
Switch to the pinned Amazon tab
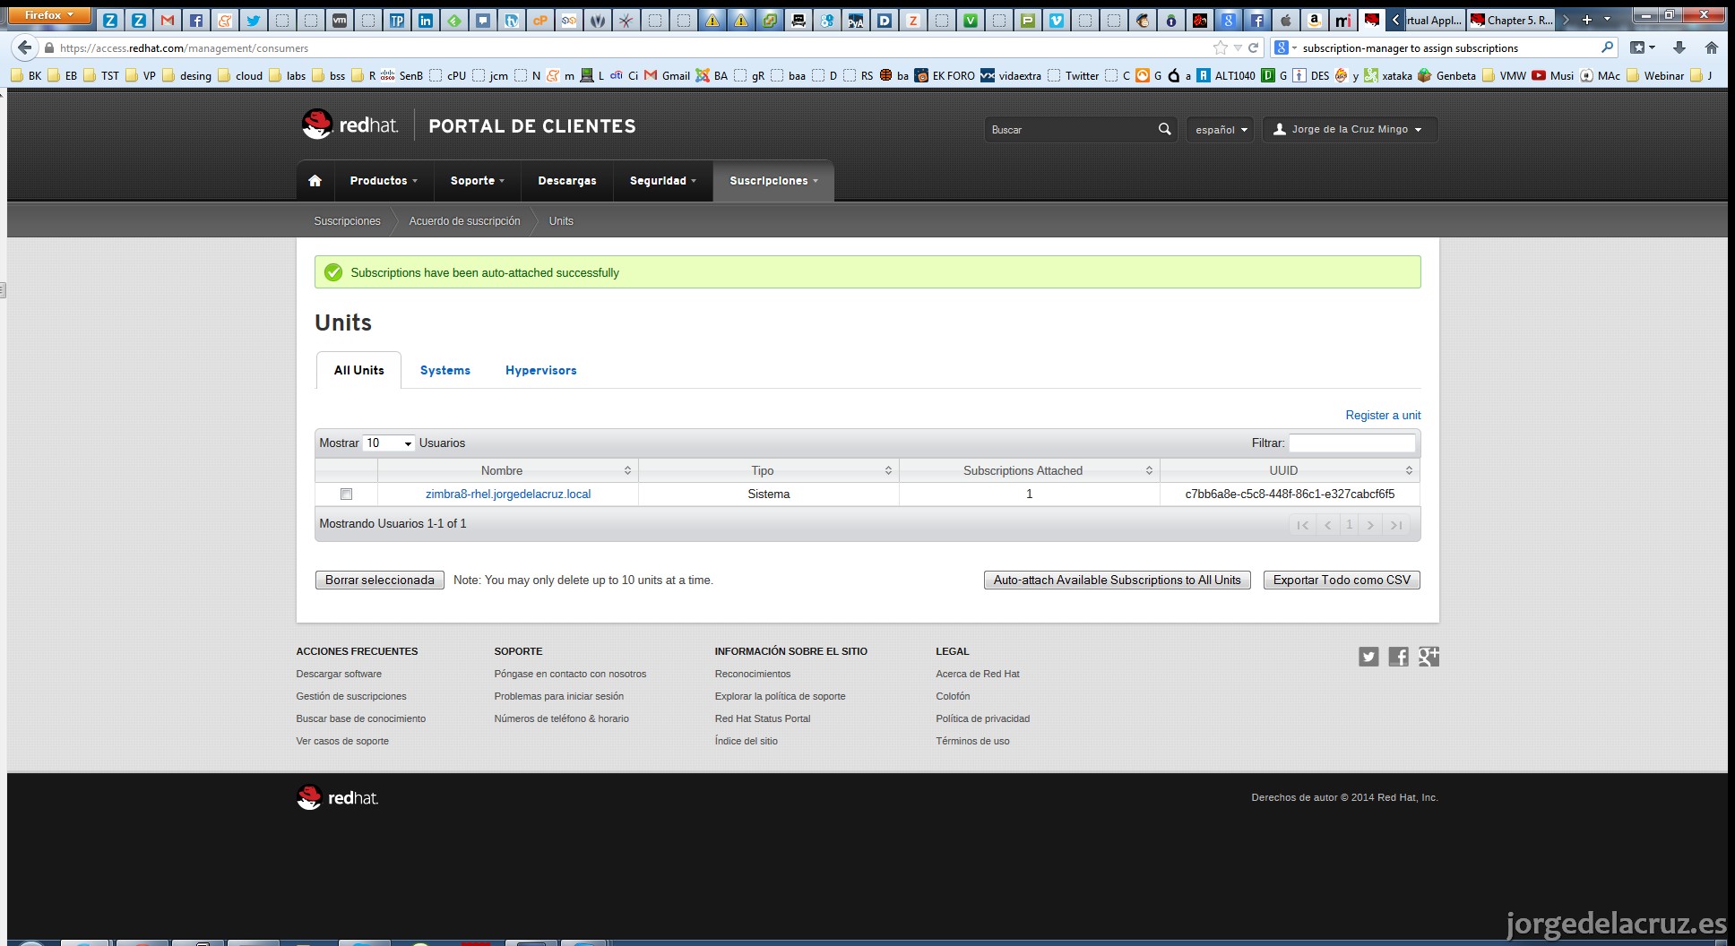click(1314, 20)
